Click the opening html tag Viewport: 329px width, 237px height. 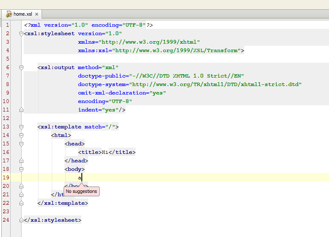61,135
